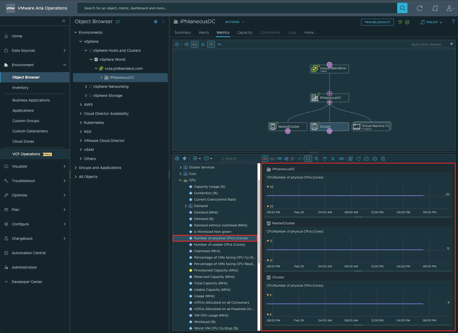Toggle the group objects button in topology toolbar
458x333 pixels.
tap(211, 44)
